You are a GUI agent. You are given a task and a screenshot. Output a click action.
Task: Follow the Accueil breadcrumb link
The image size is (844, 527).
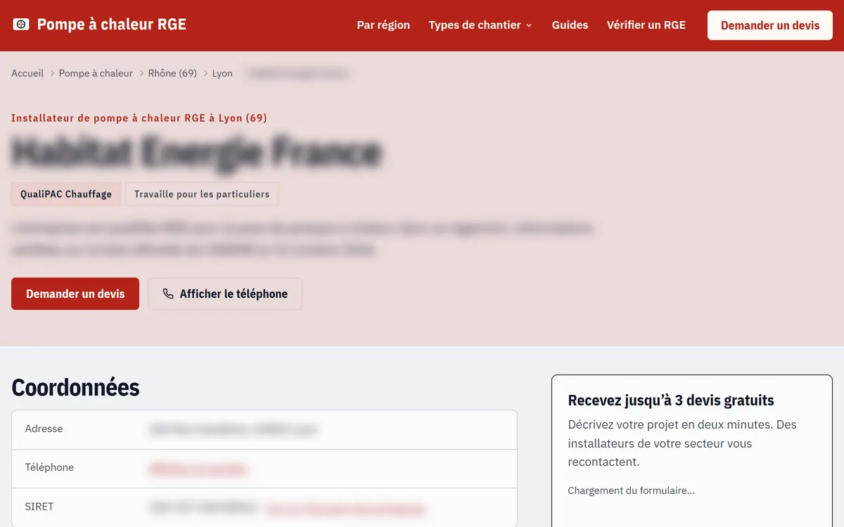(27, 73)
